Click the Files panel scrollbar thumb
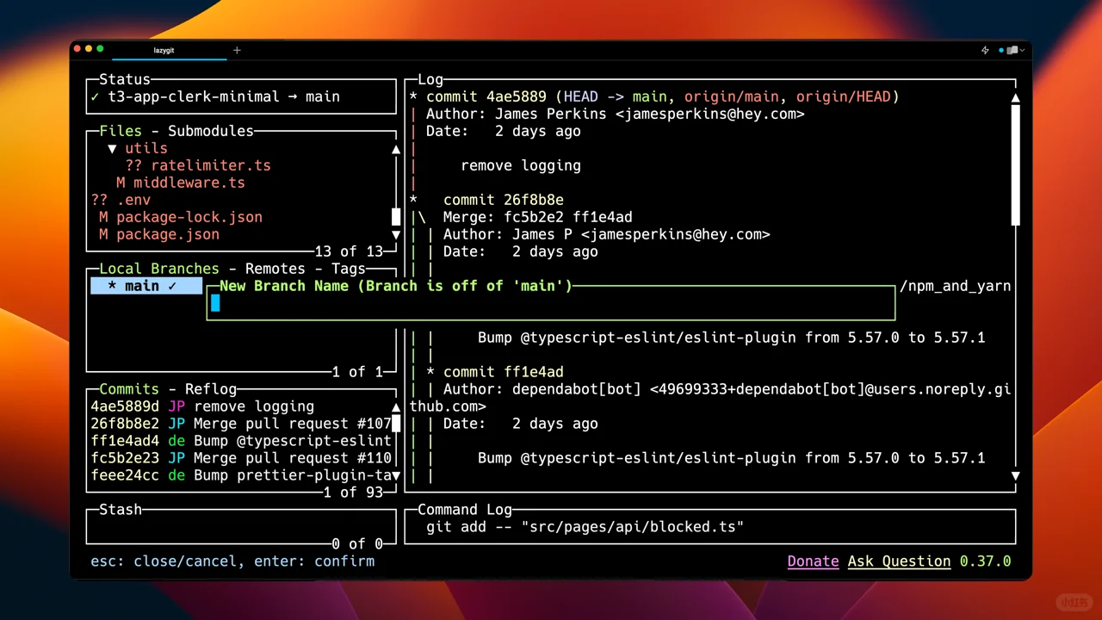Viewport: 1102px width, 620px height. point(396,217)
